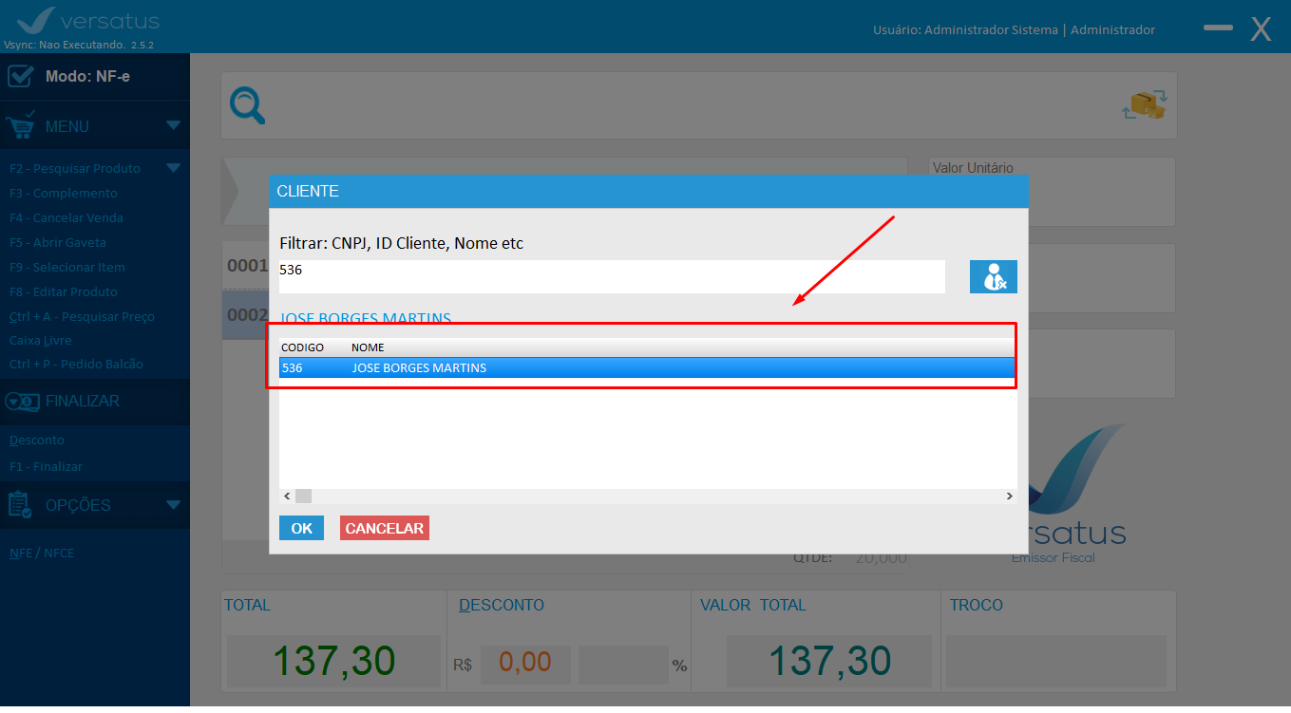Collapse the MENU section arrow
Image resolution: width=1291 pixels, height=713 pixels.
(173, 125)
